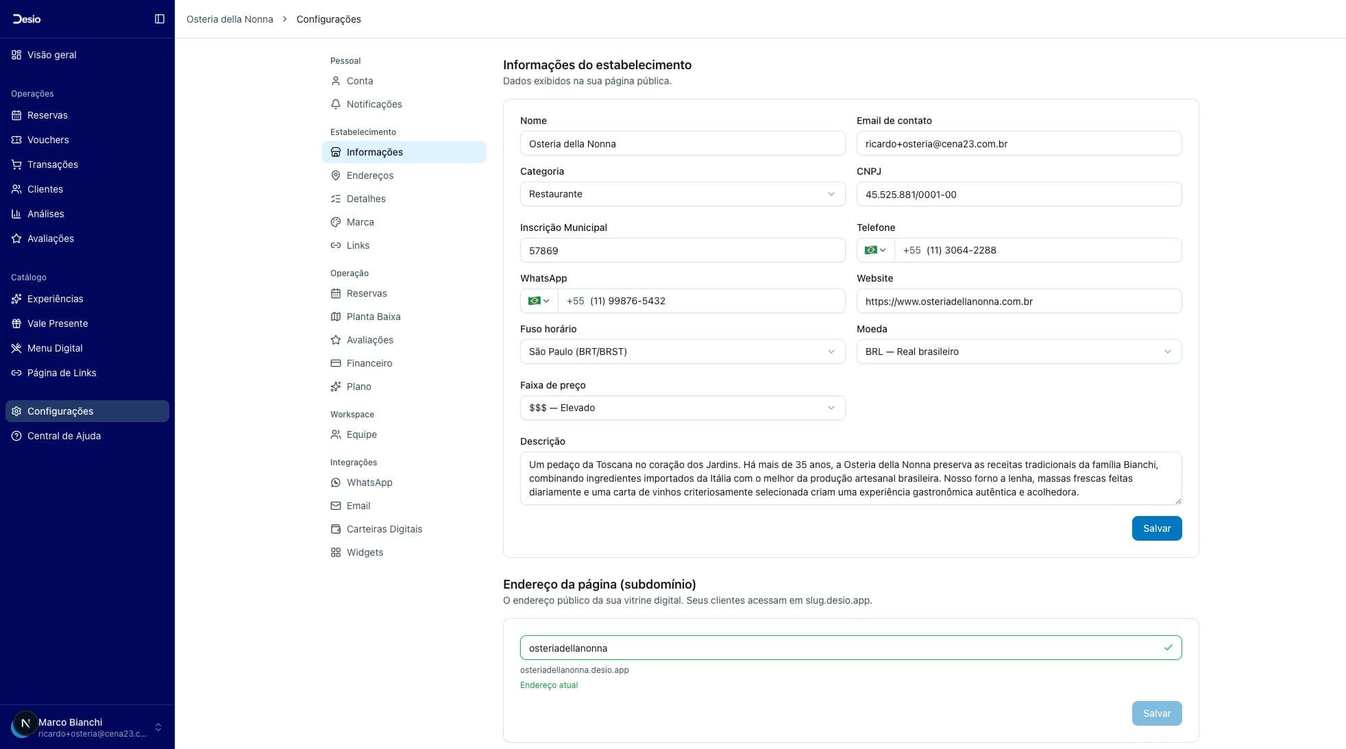Open the Categoria dropdown showing Restaurante
The width and height of the screenshot is (1346, 749).
[x=683, y=194]
